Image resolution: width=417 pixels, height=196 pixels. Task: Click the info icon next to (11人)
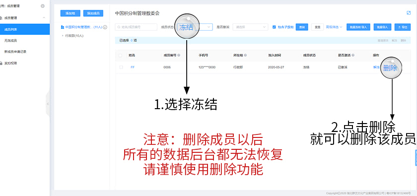105,27
